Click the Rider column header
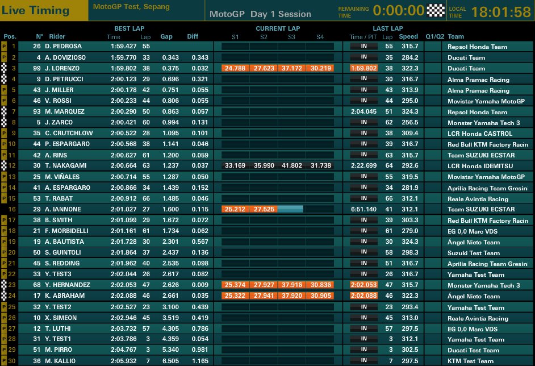This screenshot has width=535, height=366. click(57, 36)
